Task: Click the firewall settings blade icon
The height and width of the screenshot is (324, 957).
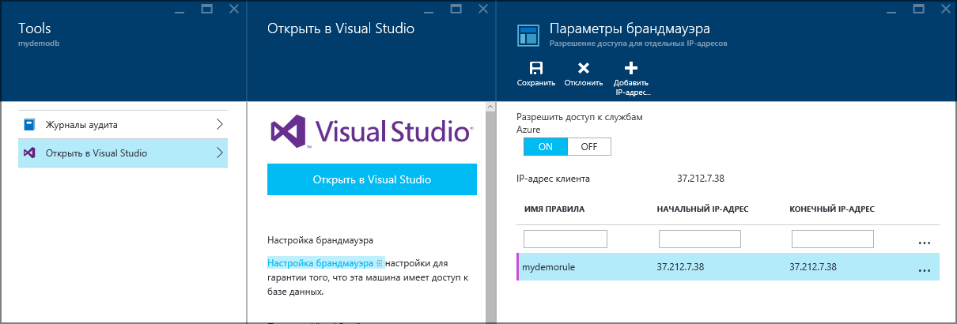Action: click(x=528, y=36)
